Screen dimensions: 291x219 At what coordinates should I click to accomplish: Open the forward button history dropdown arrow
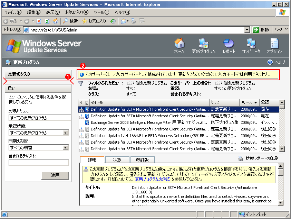[x=33, y=21]
